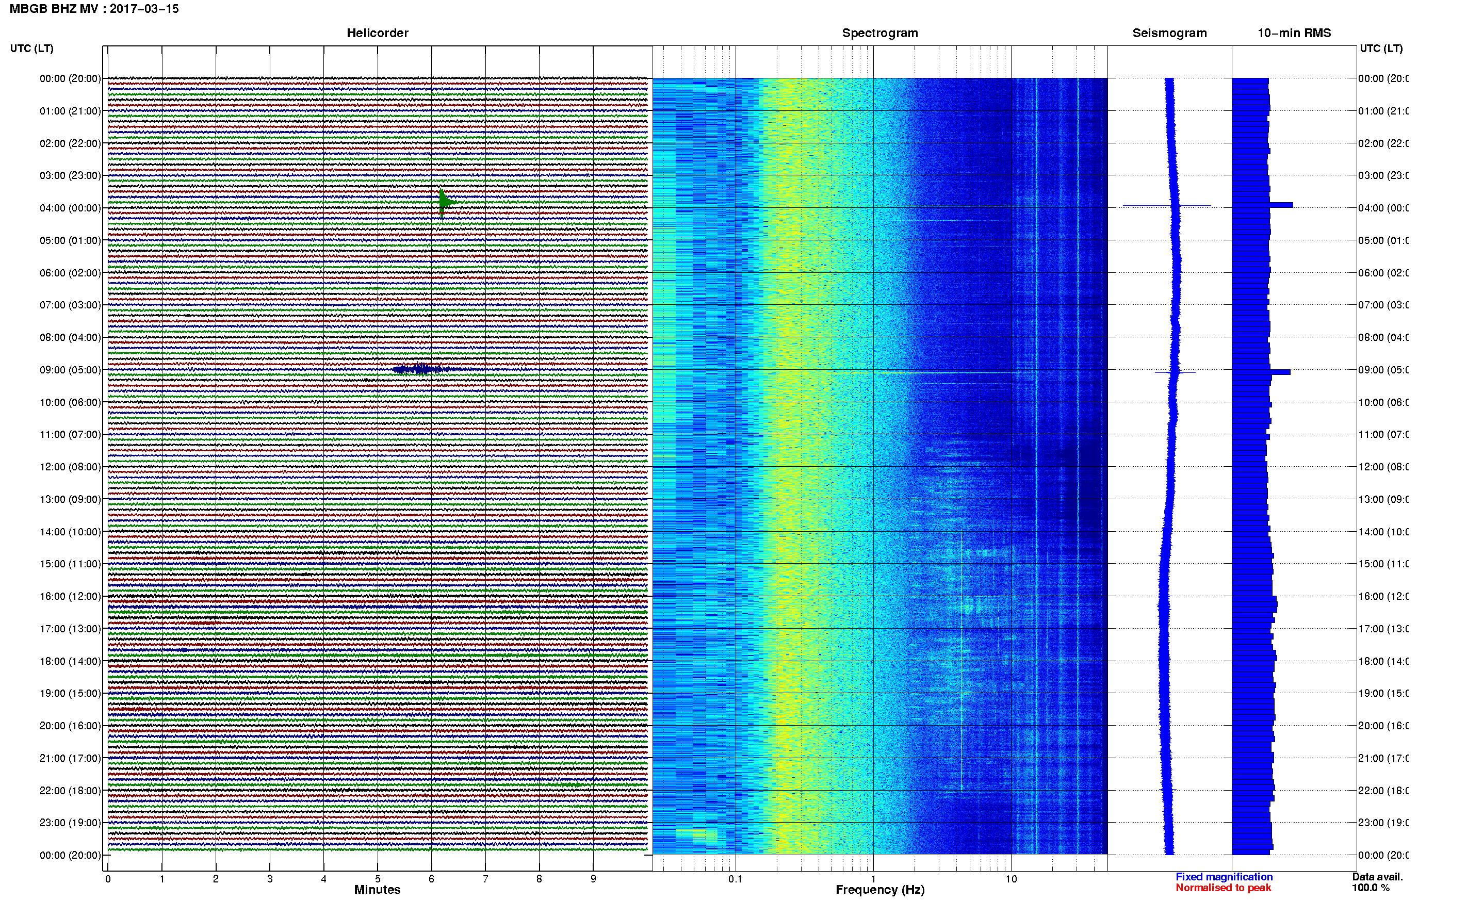Viewport: 1467px width, 917px height.
Task: Click the right-side '23:00' time label
Action: tap(1383, 823)
